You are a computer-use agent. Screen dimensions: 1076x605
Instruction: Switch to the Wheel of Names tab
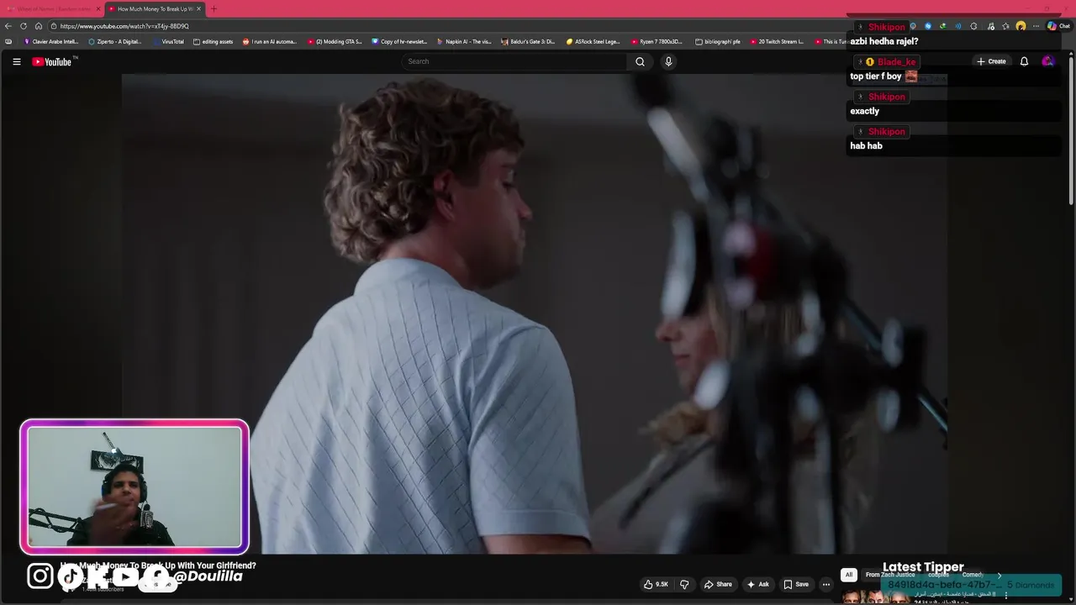(x=52, y=8)
